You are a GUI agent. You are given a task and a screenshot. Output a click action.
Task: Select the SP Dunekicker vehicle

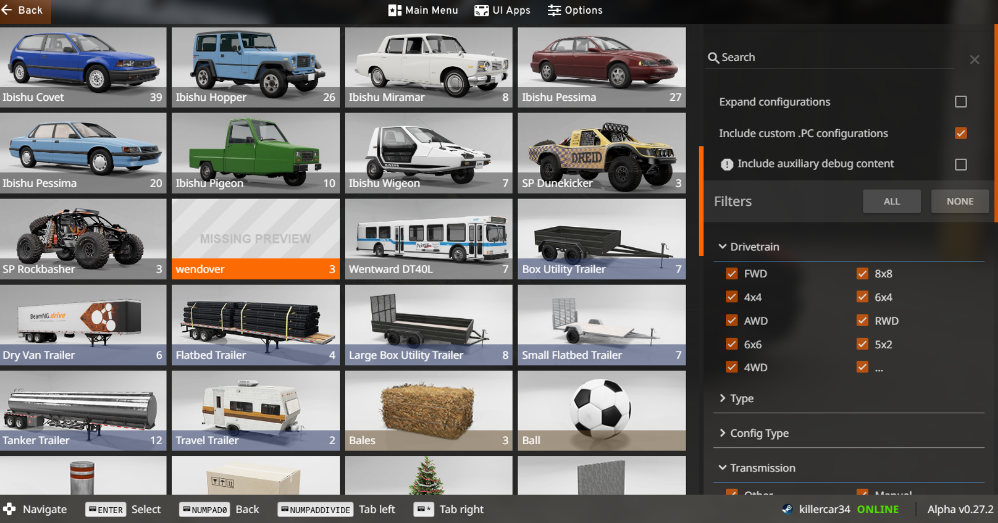pyautogui.click(x=601, y=153)
